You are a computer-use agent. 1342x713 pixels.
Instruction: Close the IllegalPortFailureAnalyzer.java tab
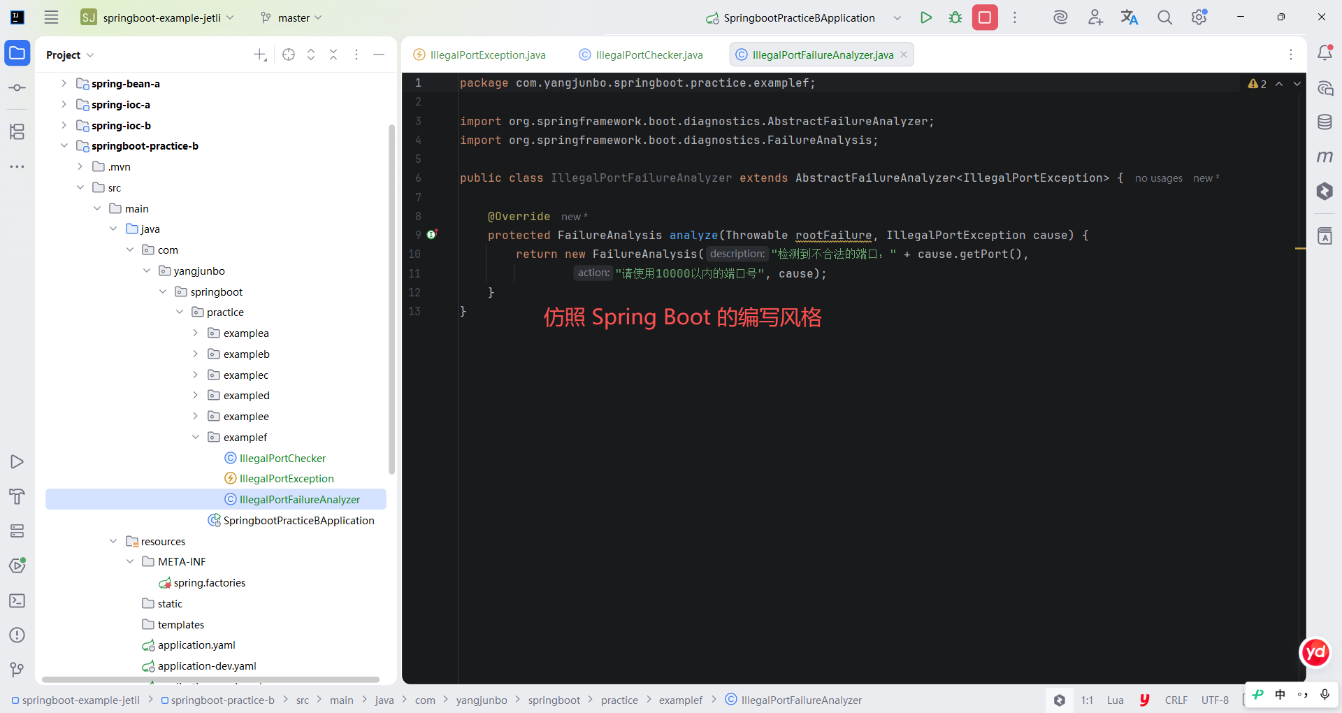click(904, 55)
